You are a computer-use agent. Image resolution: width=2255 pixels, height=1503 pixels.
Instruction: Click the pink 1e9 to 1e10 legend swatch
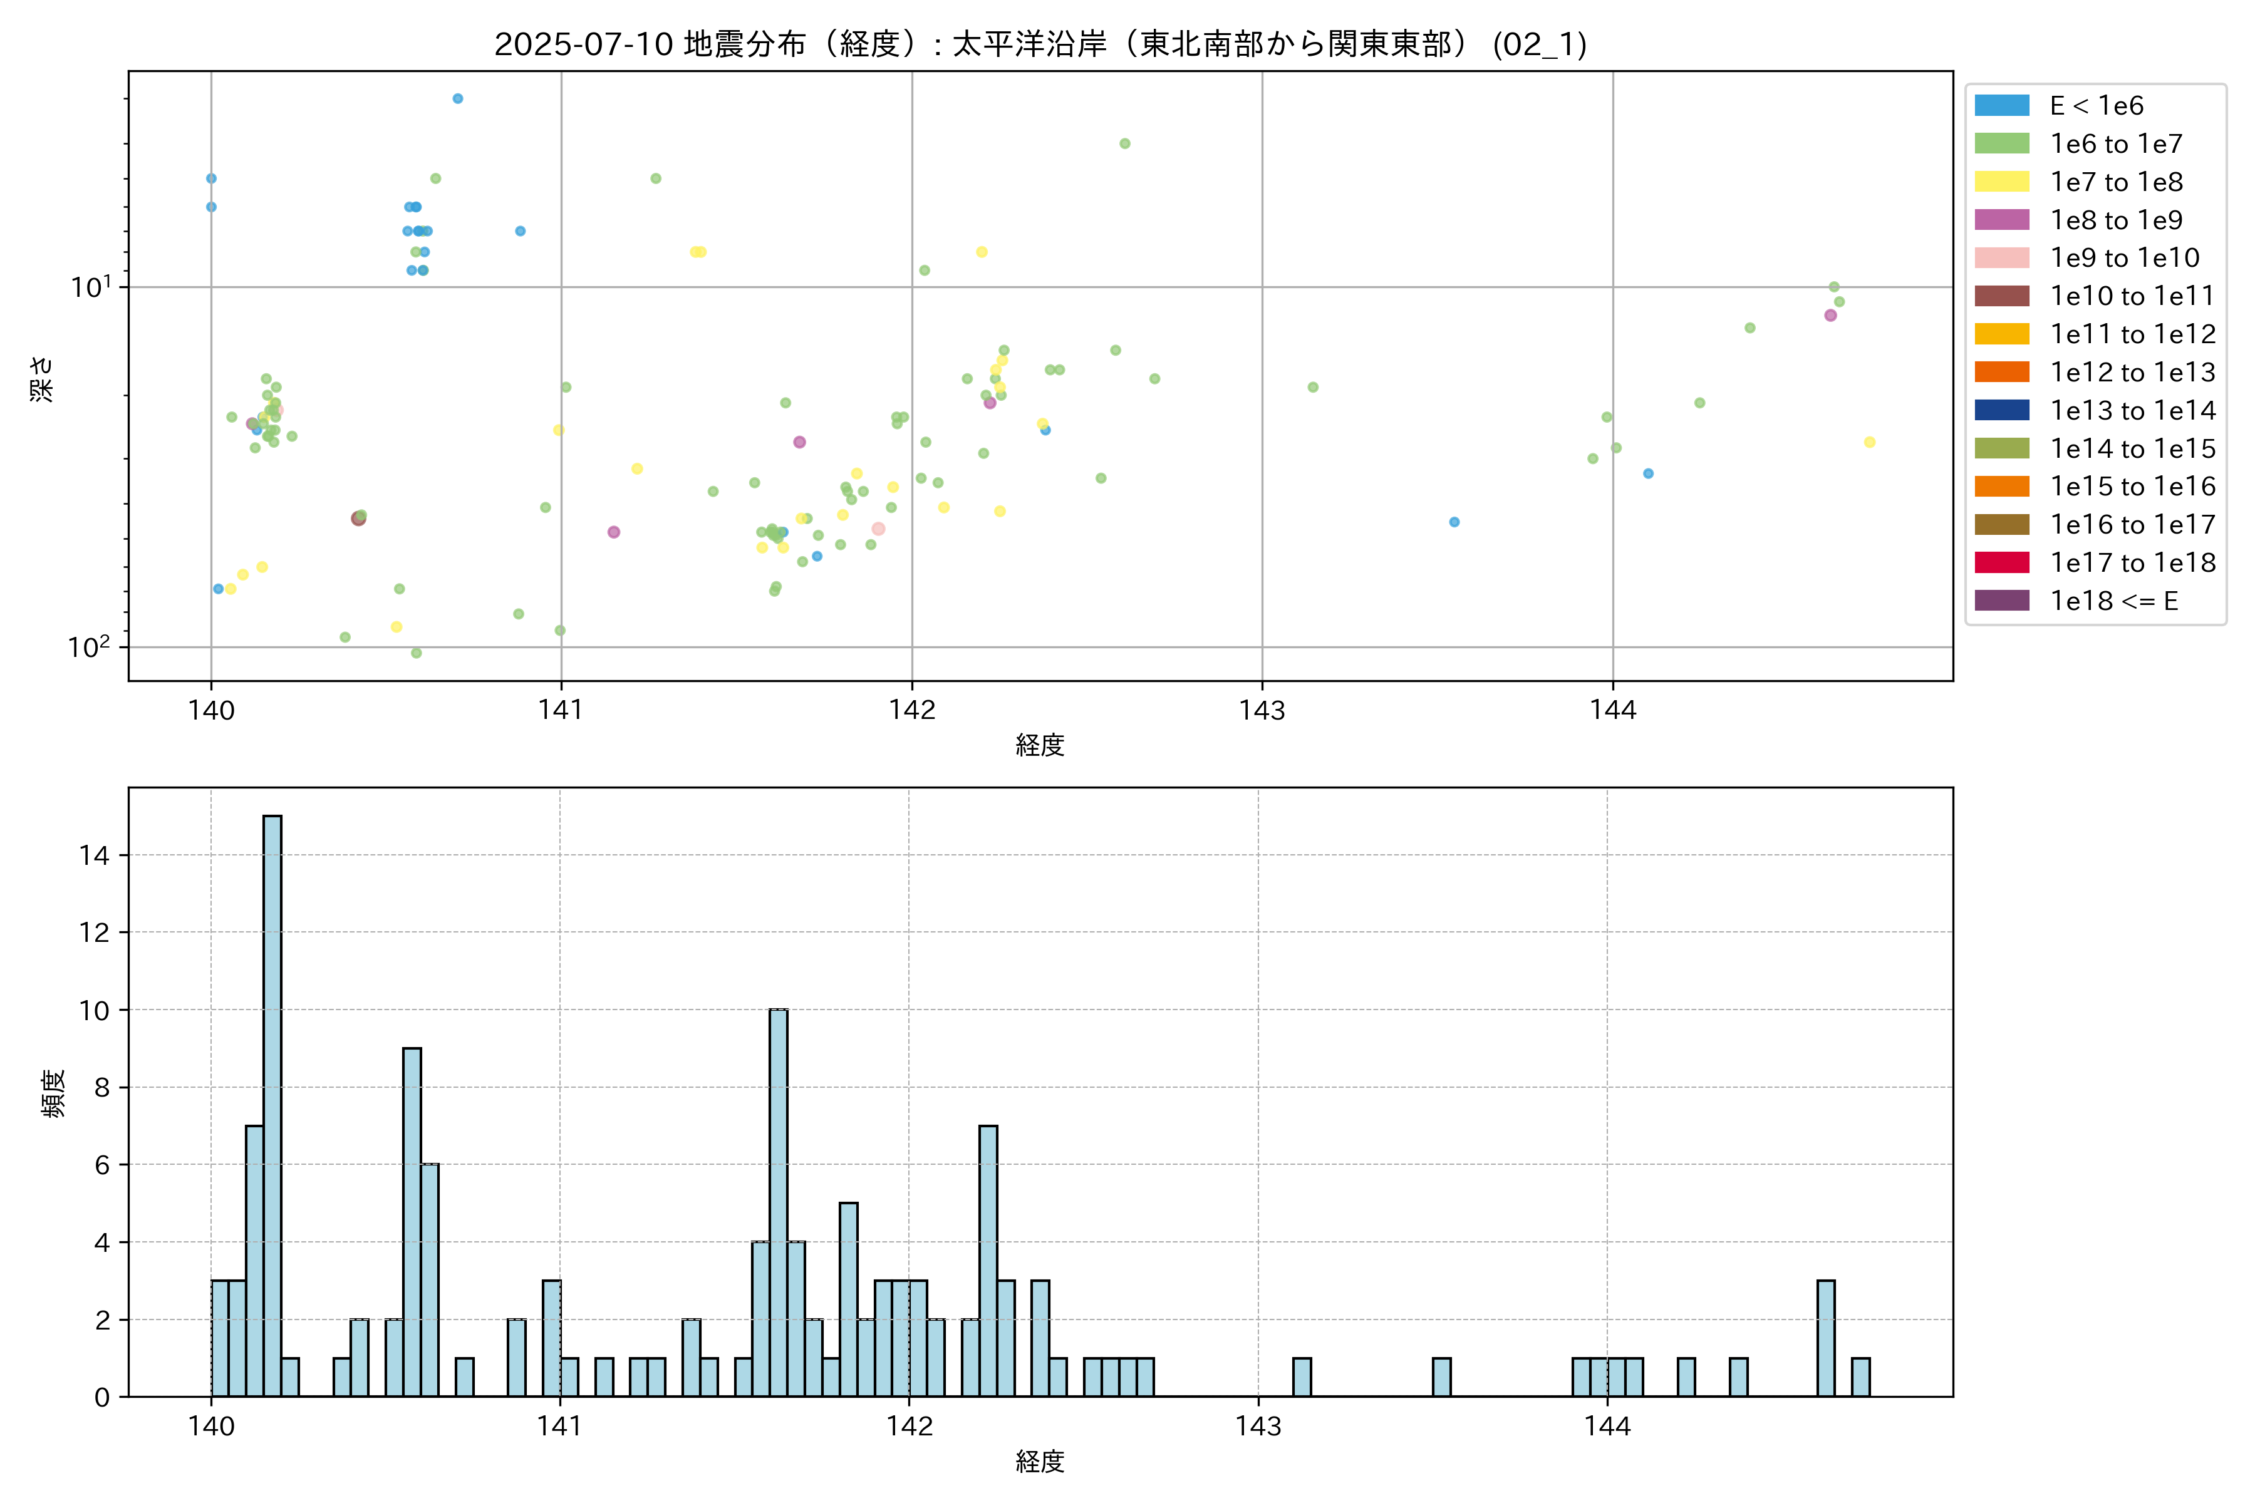[x=2001, y=258]
